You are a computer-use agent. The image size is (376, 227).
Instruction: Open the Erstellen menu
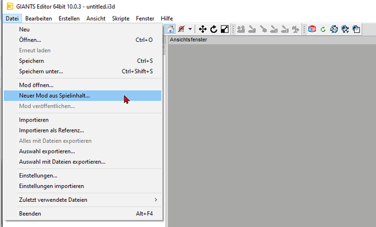pos(69,19)
